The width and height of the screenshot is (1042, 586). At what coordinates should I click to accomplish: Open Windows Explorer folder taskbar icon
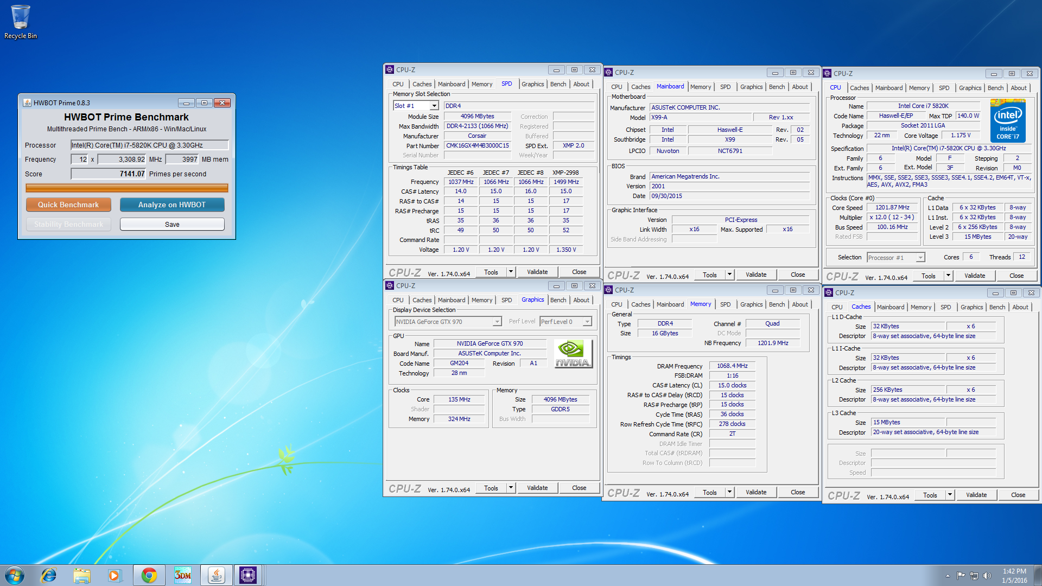[82, 575]
